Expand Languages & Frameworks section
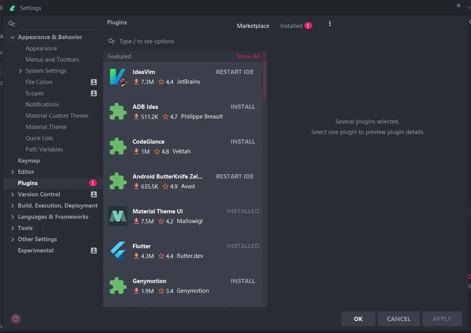Viewport: 471px width, 333px height. [x=13, y=217]
